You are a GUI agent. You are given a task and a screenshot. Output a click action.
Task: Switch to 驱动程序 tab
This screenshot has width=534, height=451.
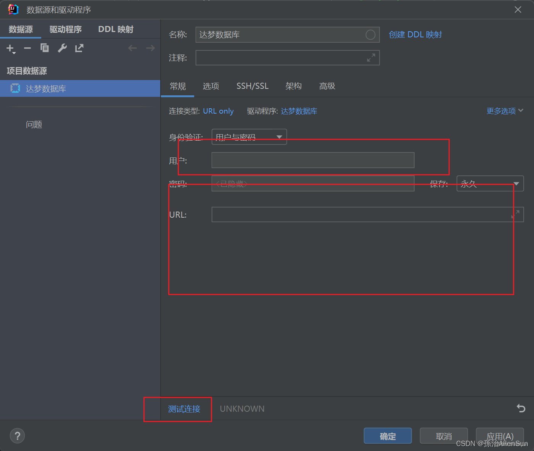tap(66, 29)
